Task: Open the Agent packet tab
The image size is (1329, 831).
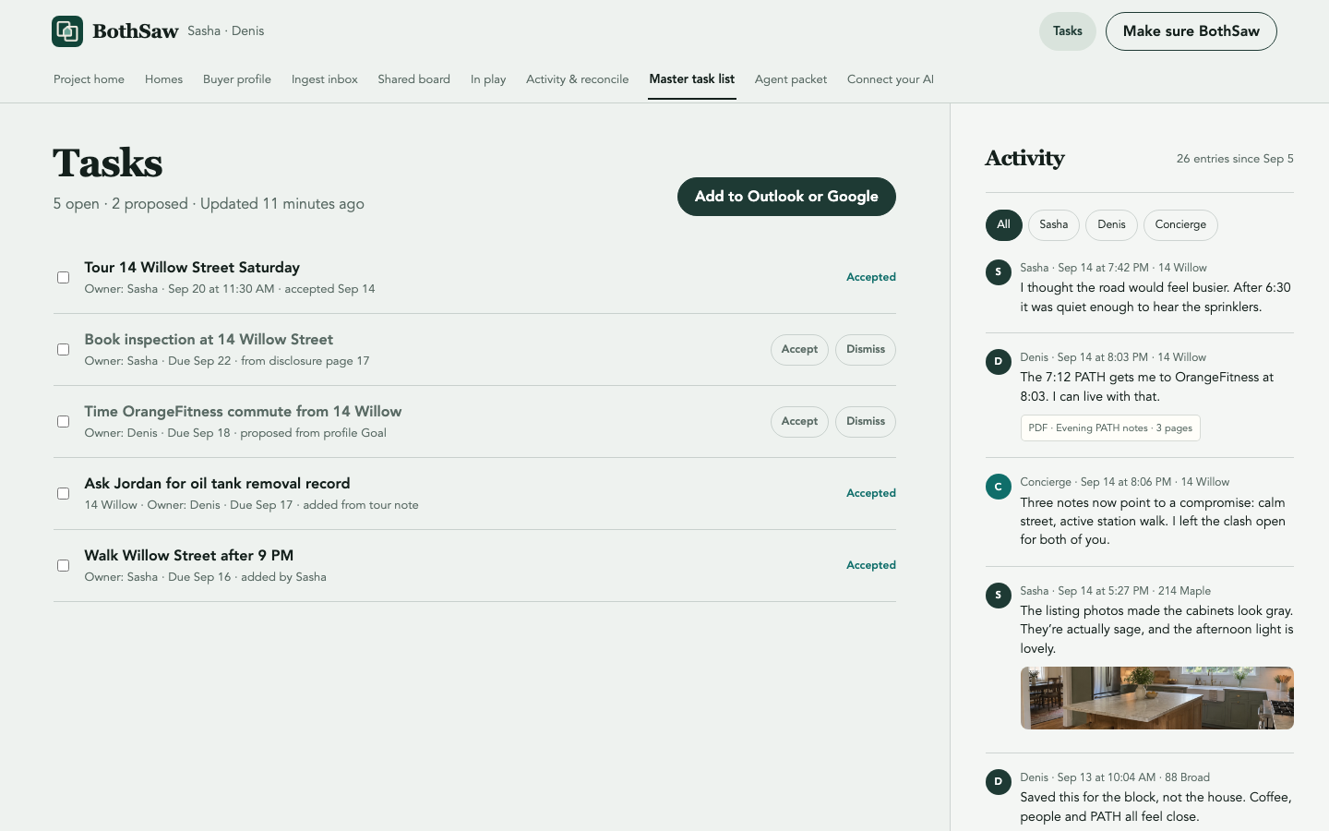Action: 791,79
